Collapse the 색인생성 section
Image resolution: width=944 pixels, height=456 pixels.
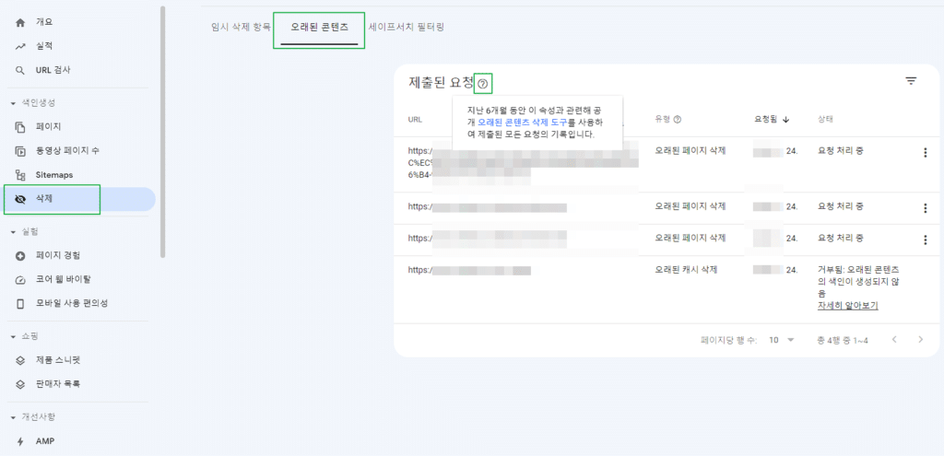click(x=13, y=103)
